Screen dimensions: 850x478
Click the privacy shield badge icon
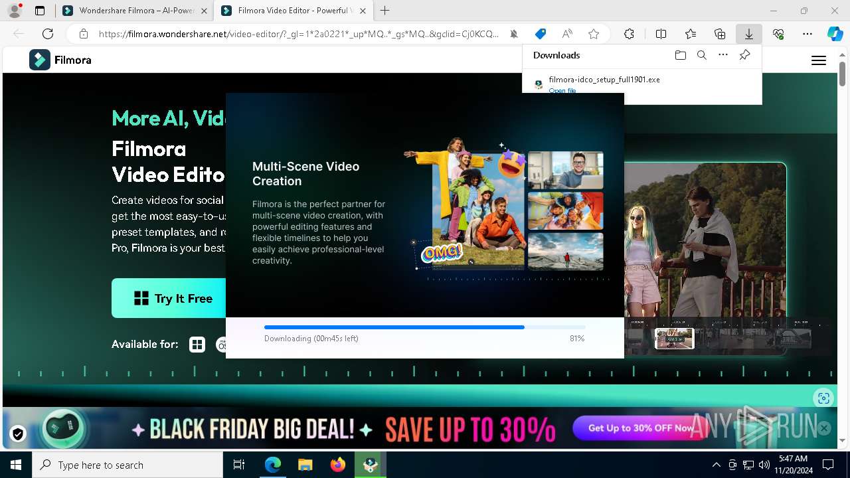(x=18, y=434)
